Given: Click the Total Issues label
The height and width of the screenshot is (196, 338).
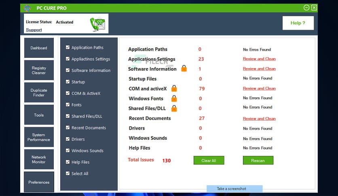Looking at the screenshot, I should pyautogui.click(x=141, y=160).
